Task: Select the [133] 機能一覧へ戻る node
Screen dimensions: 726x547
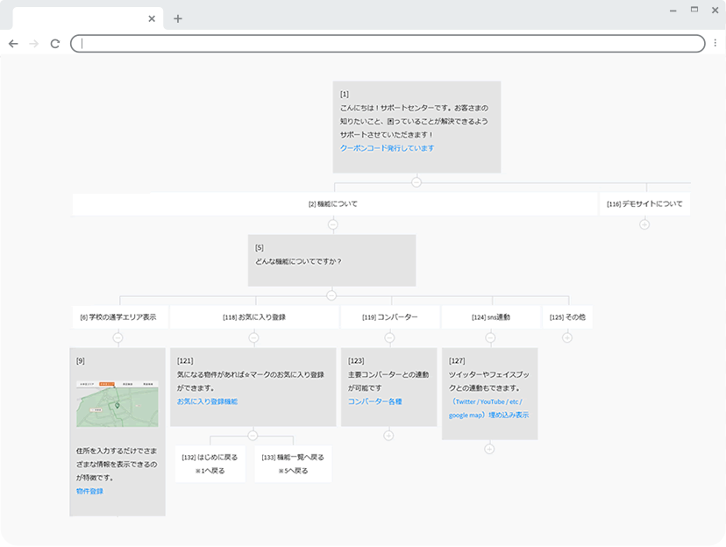Action: 293,463
